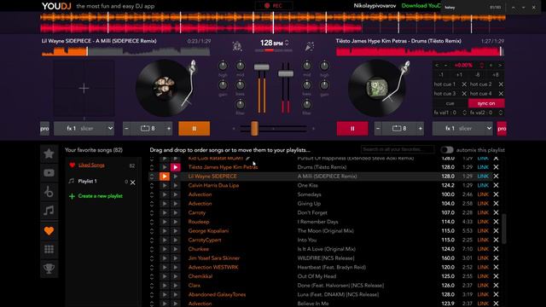Click the globe icon left of BPM
The height and width of the screenshot is (307, 546).
pos(237,46)
